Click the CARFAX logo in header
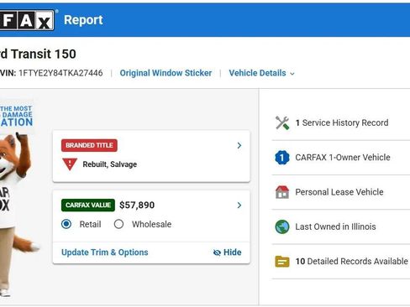Viewport: 410px width, 307px height. [27, 20]
